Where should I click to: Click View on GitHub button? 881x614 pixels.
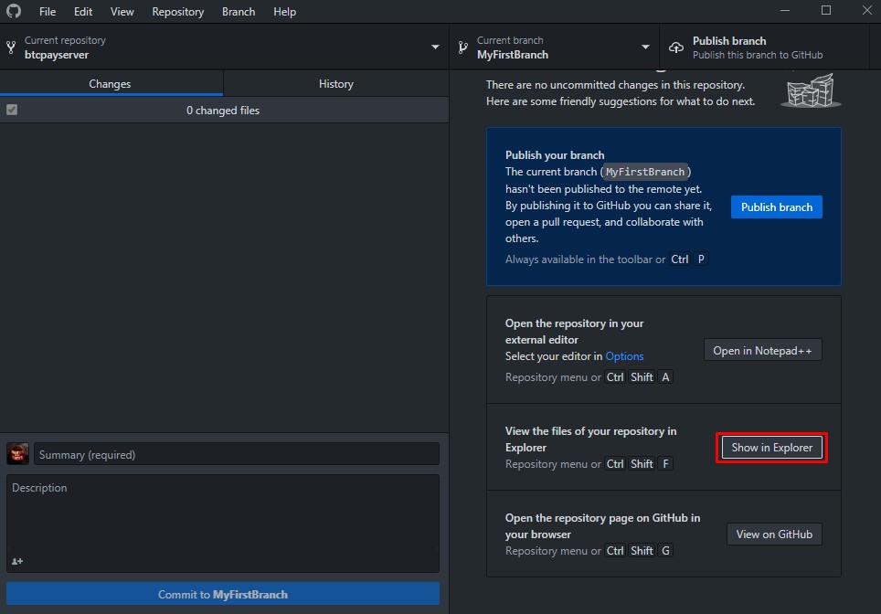coord(773,535)
